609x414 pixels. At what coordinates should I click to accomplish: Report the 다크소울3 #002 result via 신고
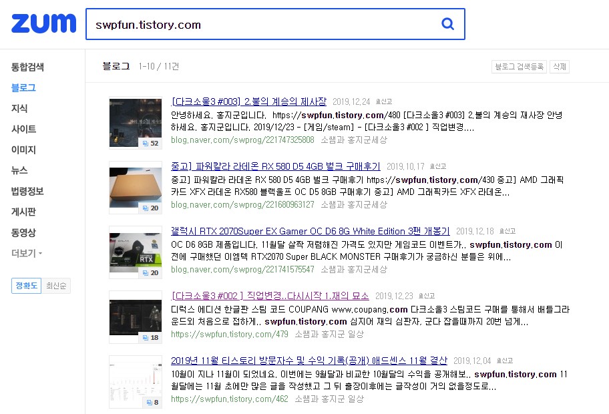pos(427,296)
